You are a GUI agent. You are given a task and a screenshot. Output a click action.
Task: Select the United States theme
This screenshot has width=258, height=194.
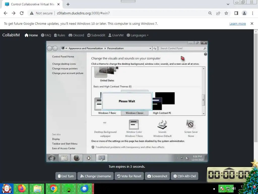107,75
